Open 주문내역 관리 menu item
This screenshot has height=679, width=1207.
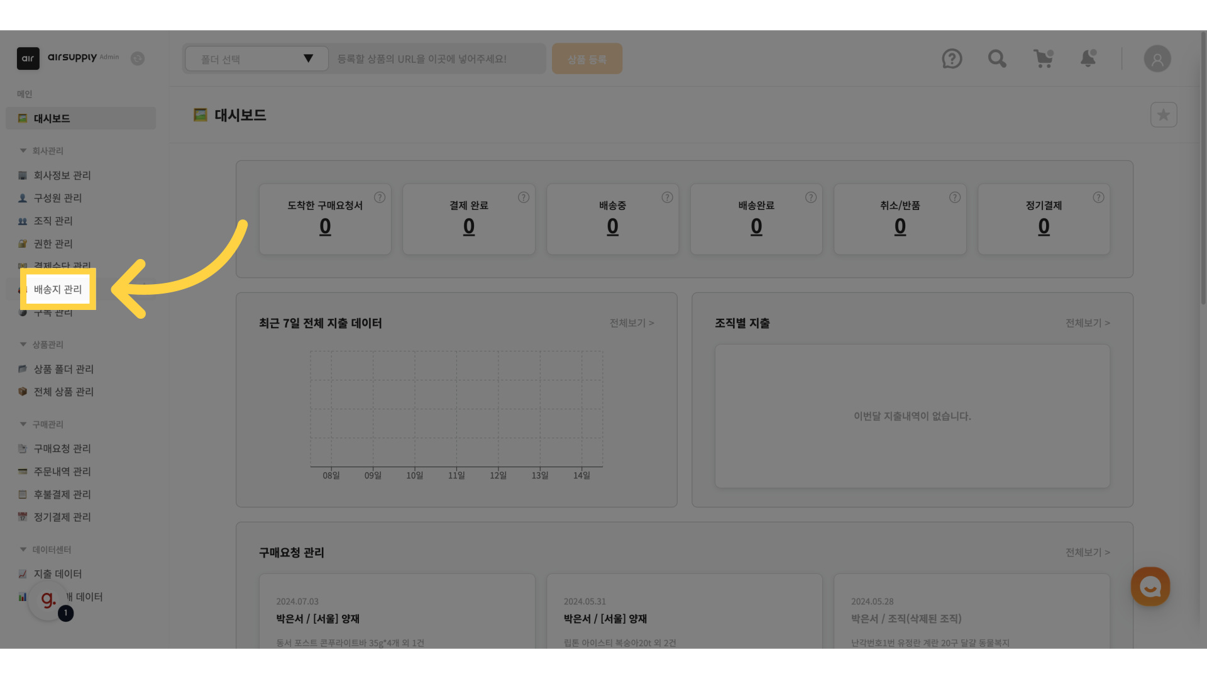(62, 472)
